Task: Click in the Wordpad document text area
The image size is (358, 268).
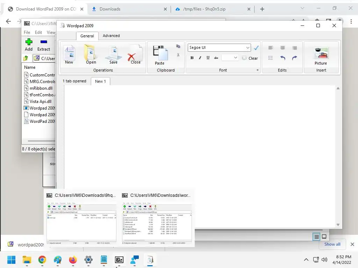Action: 200,156
